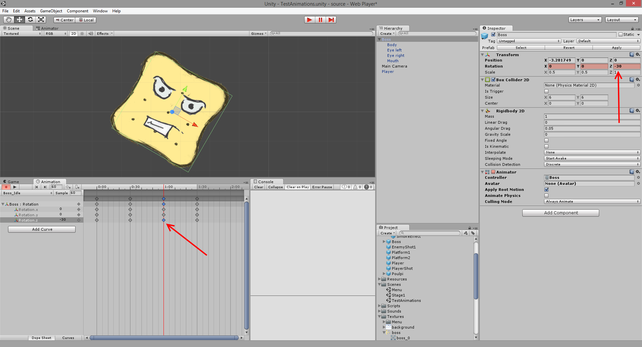Screen dimensions: 642x347
Task: Pick Controller asset via circle selector
Action: click(x=638, y=178)
